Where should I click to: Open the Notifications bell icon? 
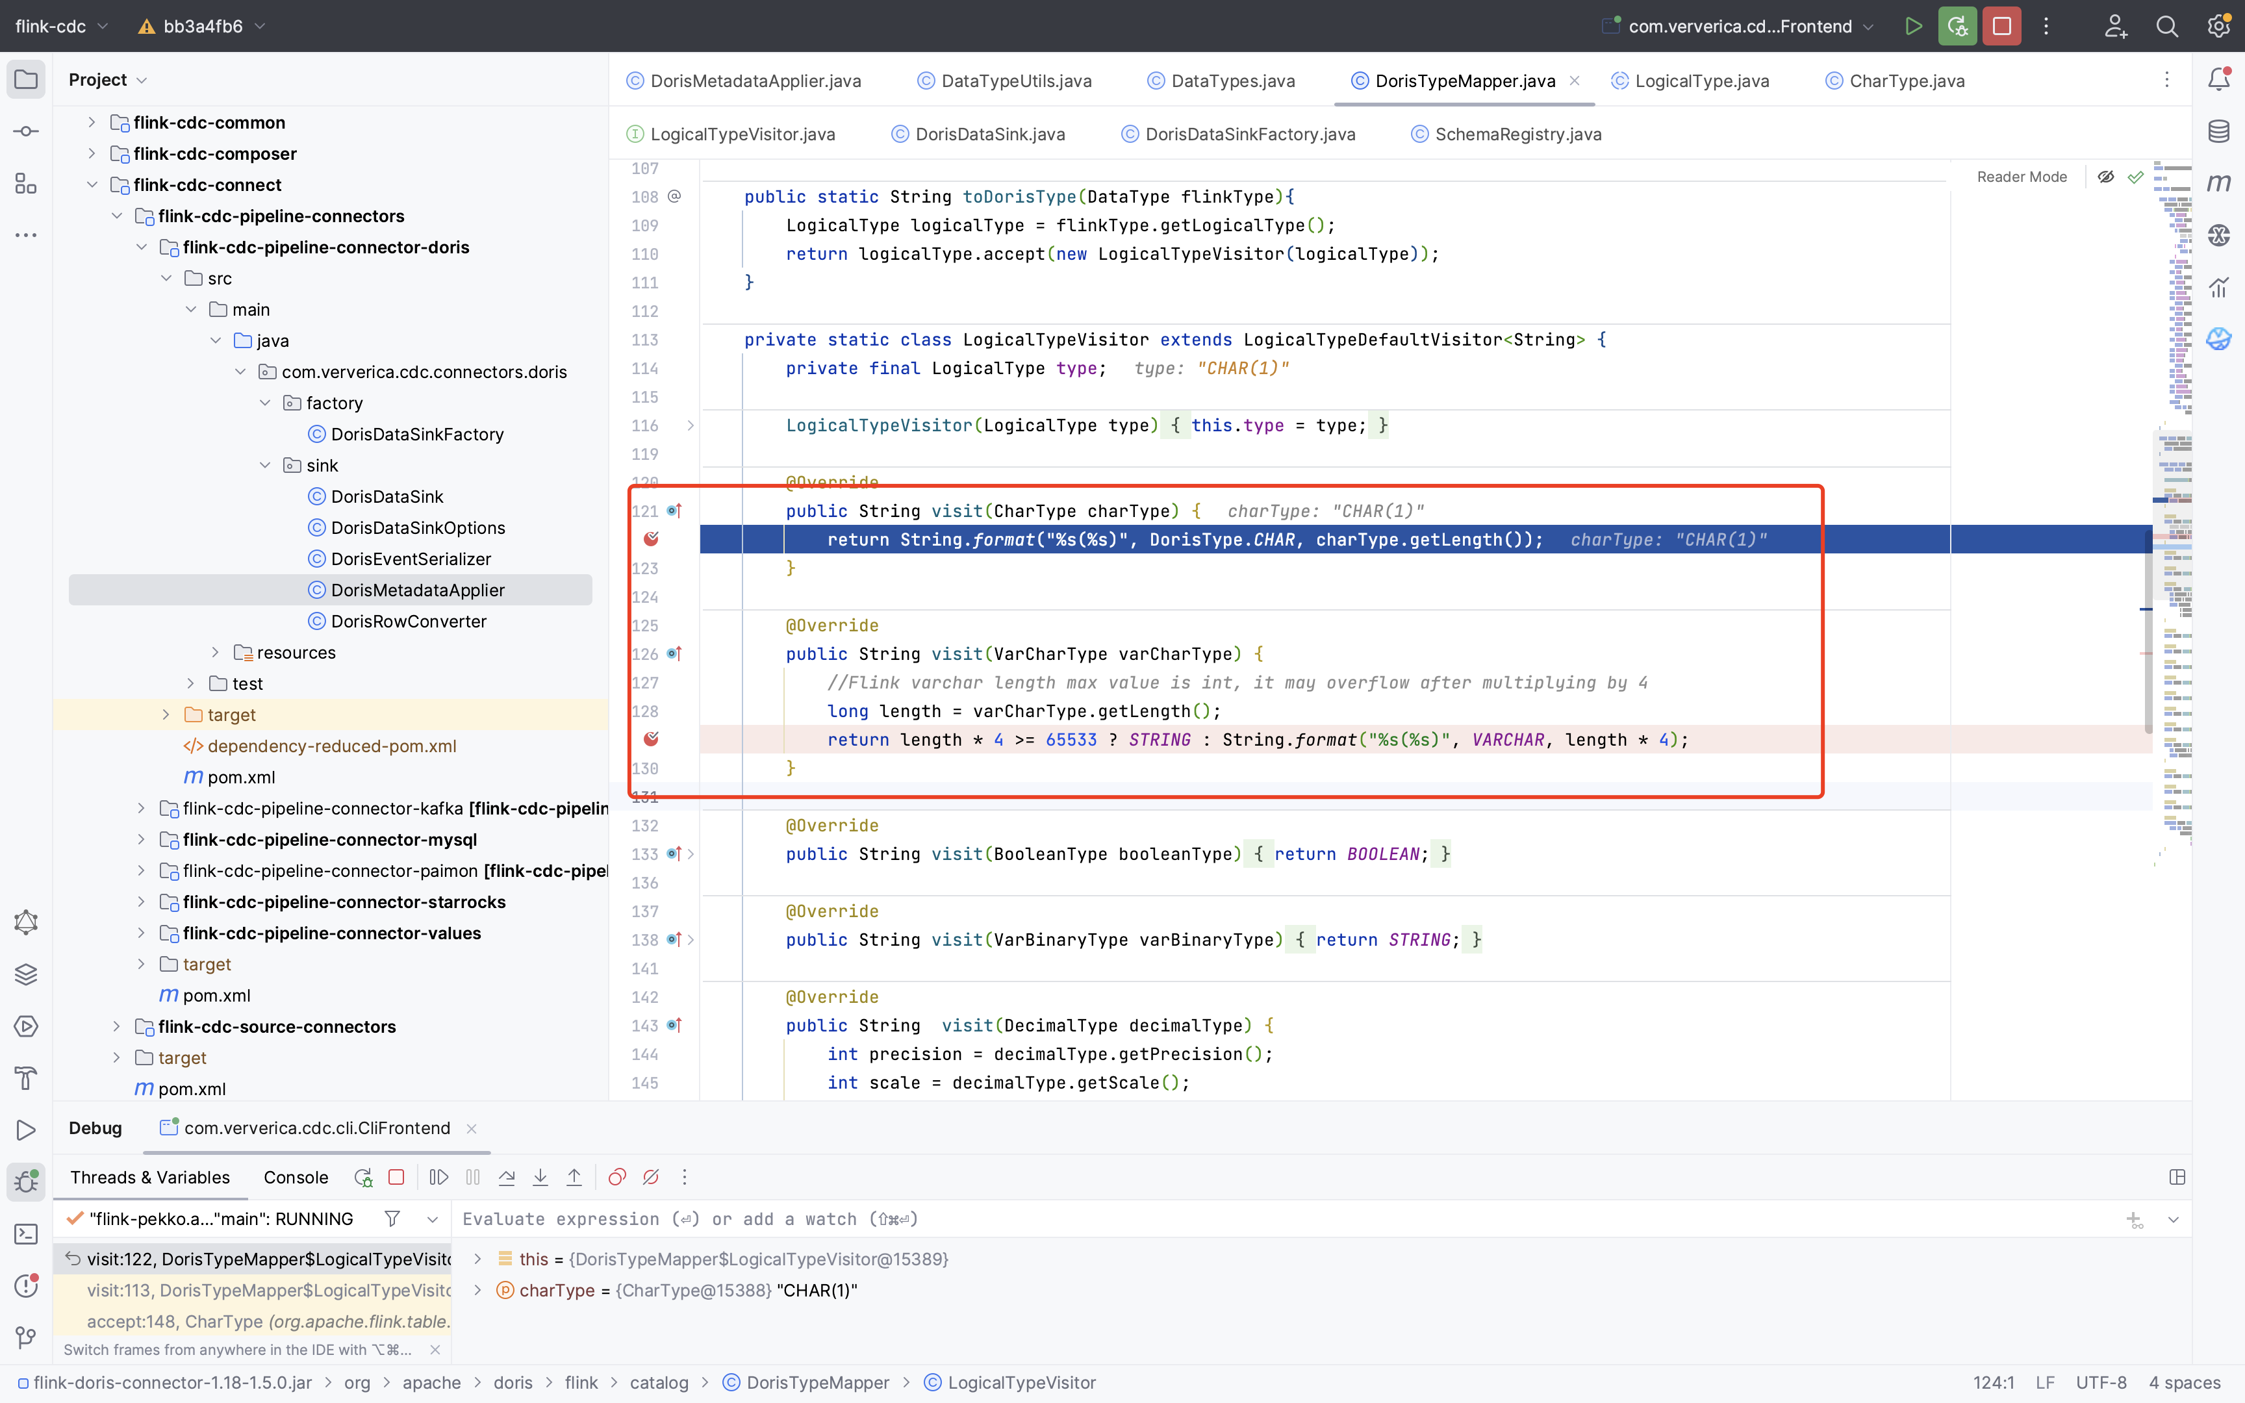pyautogui.click(x=2219, y=79)
